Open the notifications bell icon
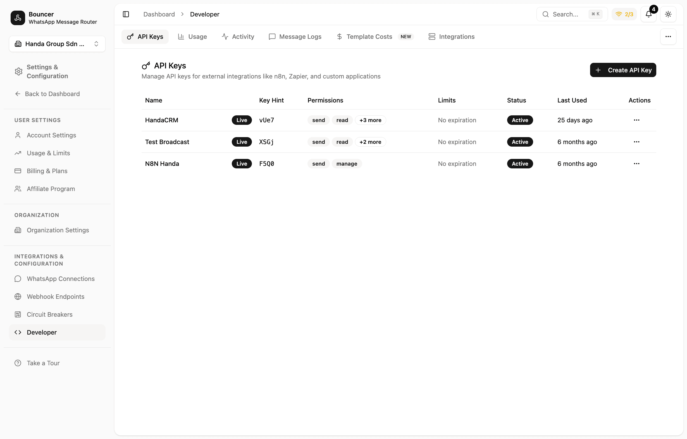 648,14
